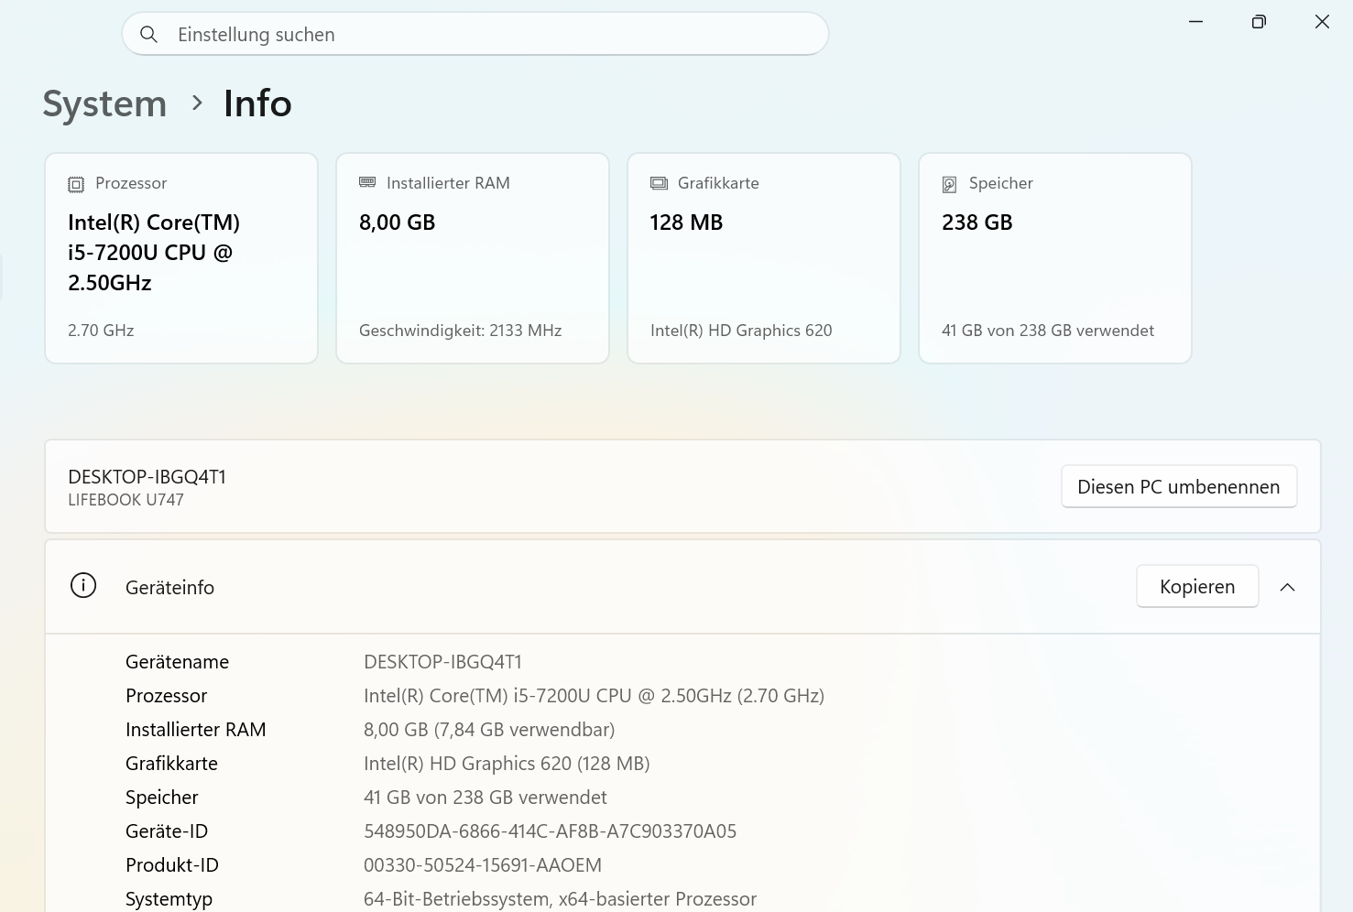This screenshot has width=1353, height=912.
Task: Focus the Einstellung suchen search field
Action: 475,34
